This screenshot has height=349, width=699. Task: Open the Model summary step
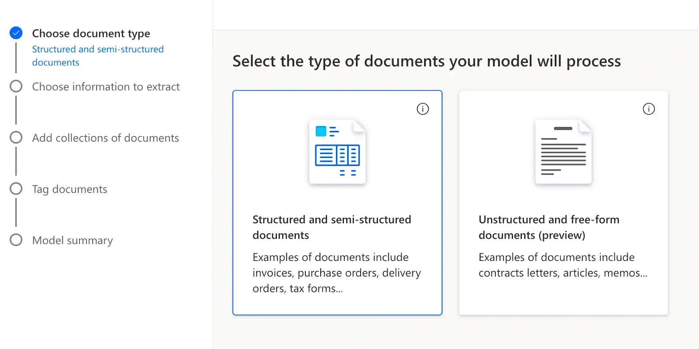tap(73, 240)
